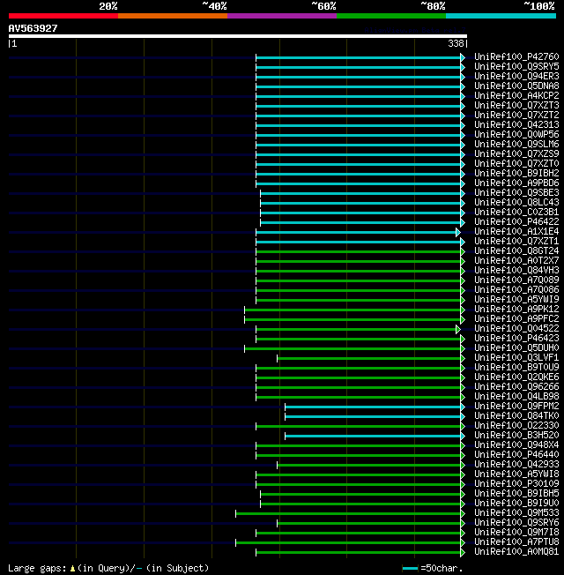
Task: Select UniRef100_Q04522 label
Action: 516,329
